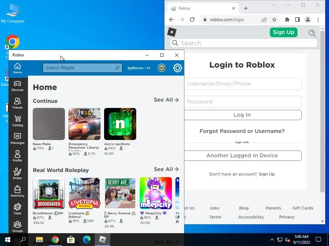Screen dimensions: 329x246
Task: Choose Another Logged In Device
Action: 243,155
